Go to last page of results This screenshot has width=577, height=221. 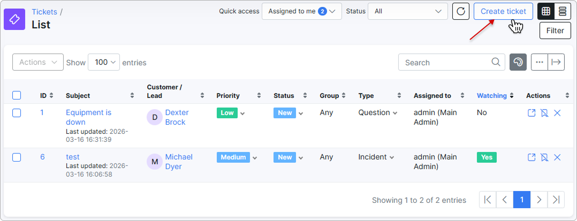556,200
